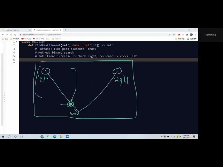Open the Apps shortcut in bookmarks bar
The height and width of the screenshot is (167, 223).
click(5, 39)
